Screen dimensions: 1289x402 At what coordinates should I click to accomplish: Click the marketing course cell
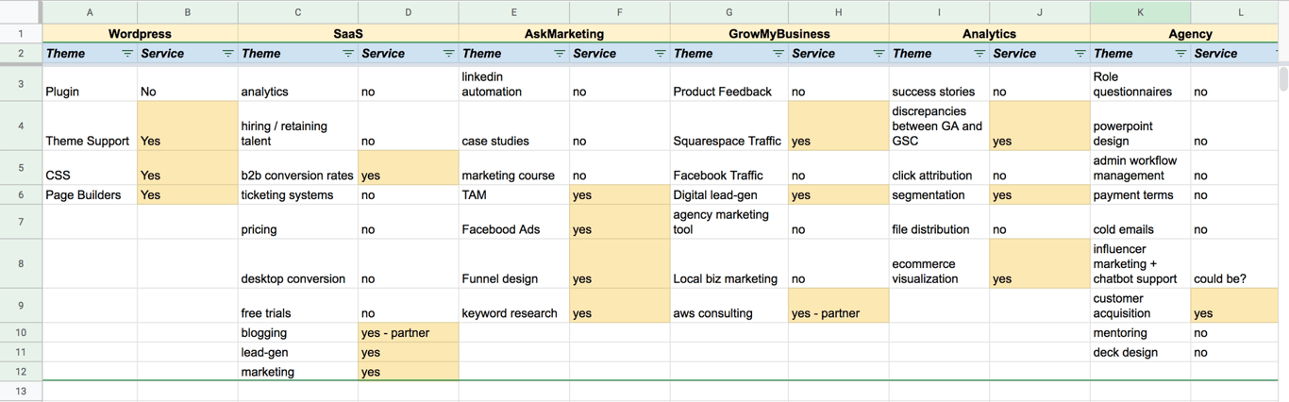pos(514,168)
